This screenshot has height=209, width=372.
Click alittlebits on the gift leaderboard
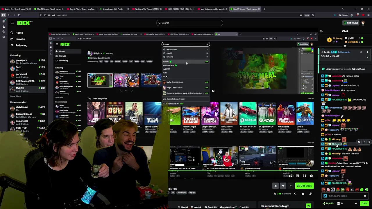pos(353,42)
